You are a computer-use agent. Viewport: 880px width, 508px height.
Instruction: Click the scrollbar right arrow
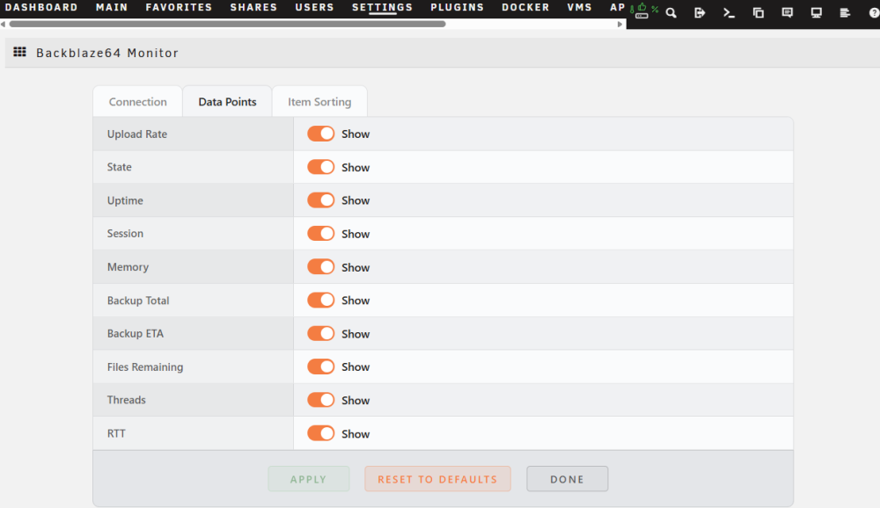[620, 24]
